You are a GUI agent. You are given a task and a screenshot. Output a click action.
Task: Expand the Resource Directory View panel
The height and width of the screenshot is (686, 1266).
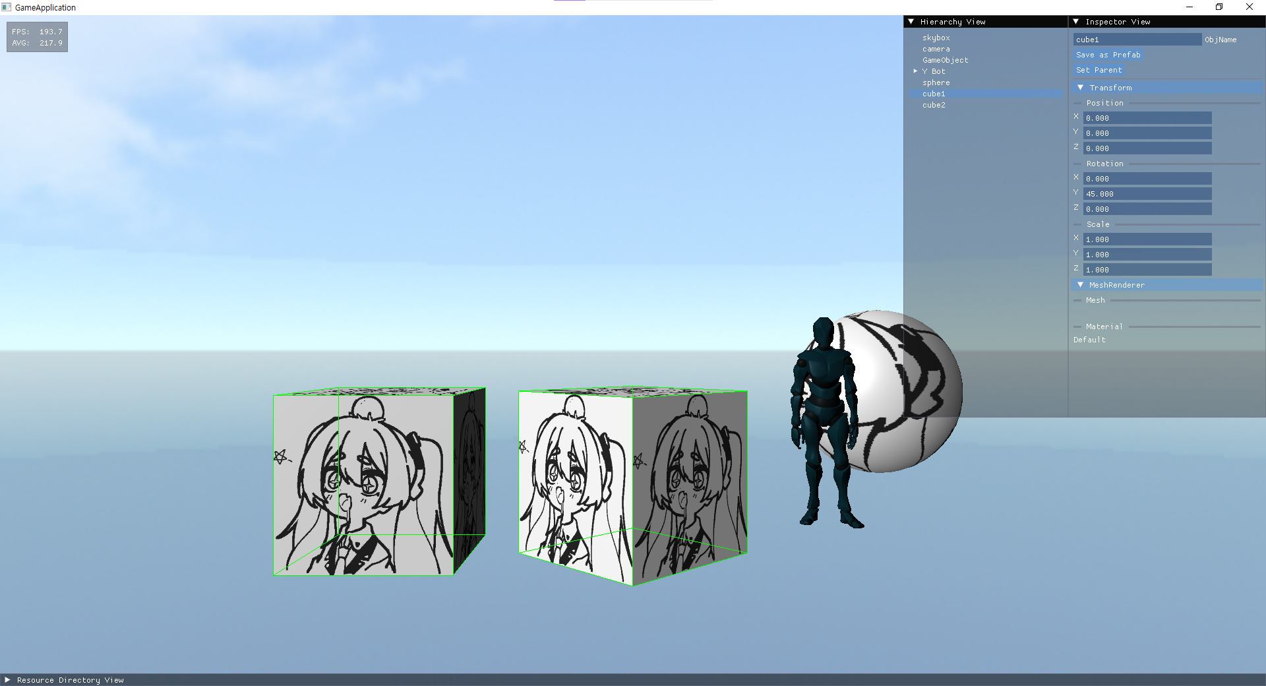[x=8, y=680]
